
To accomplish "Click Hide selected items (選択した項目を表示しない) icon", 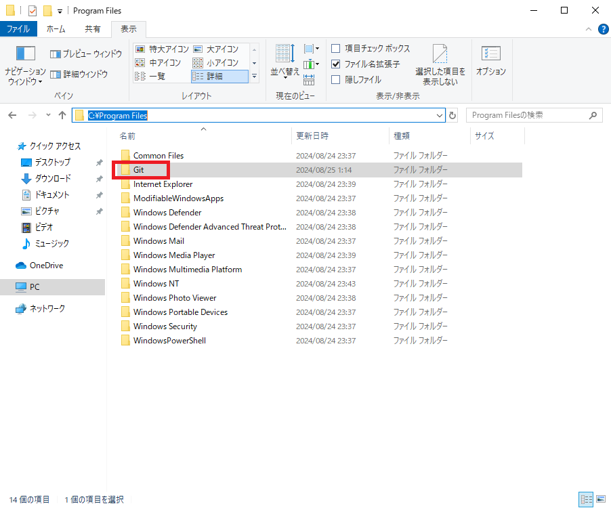I will 440,56.
